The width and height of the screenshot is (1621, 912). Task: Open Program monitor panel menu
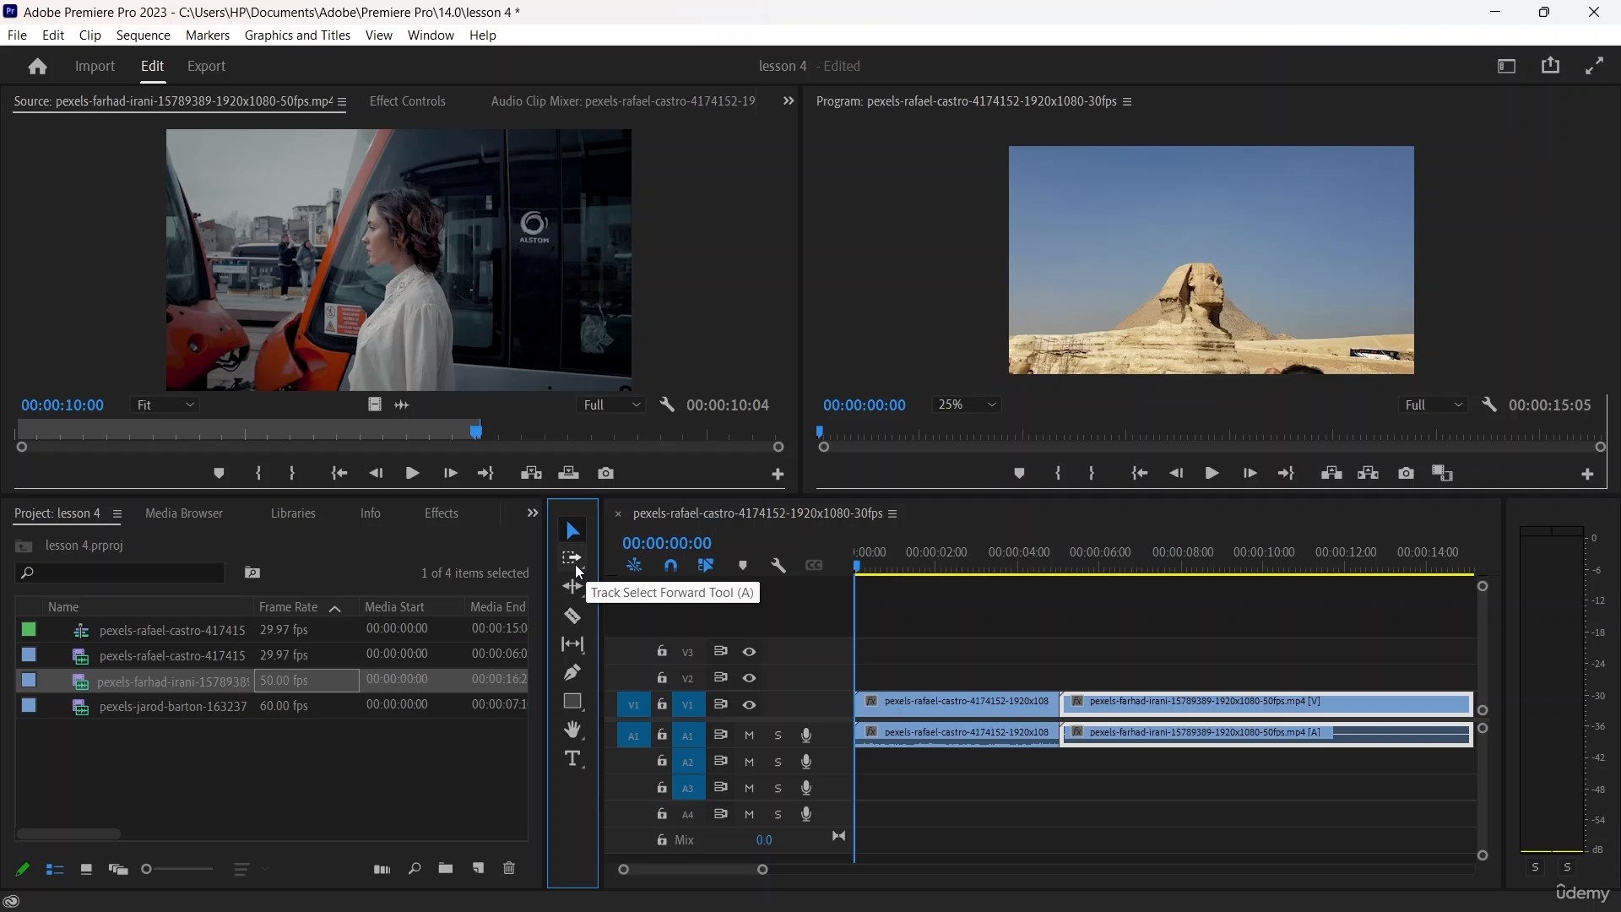[1127, 102]
